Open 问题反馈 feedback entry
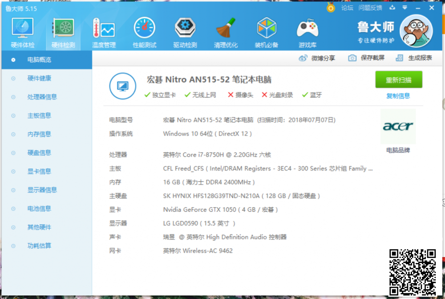Image resolution: width=445 pixels, height=299 pixels. pos(370,8)
